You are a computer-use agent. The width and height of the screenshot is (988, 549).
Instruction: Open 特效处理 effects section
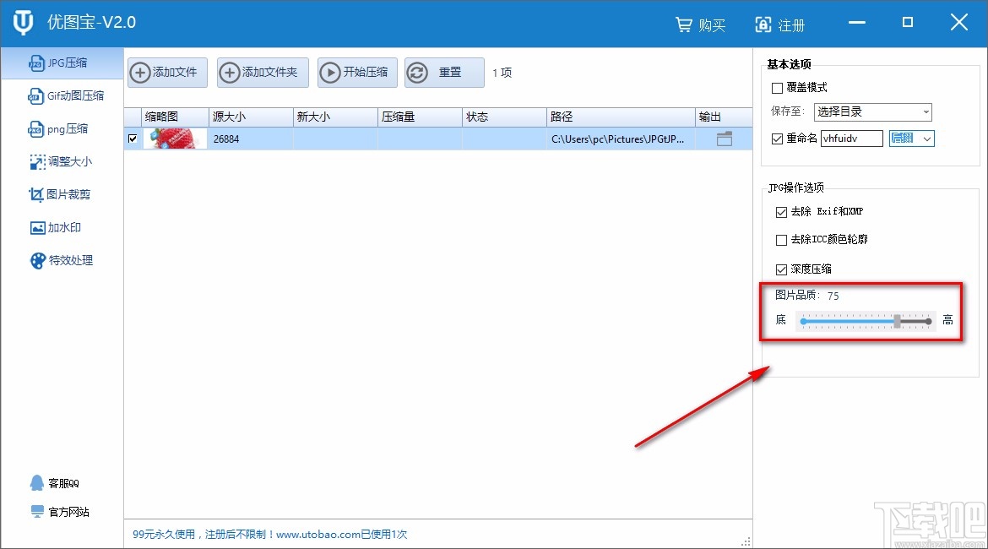61,260
